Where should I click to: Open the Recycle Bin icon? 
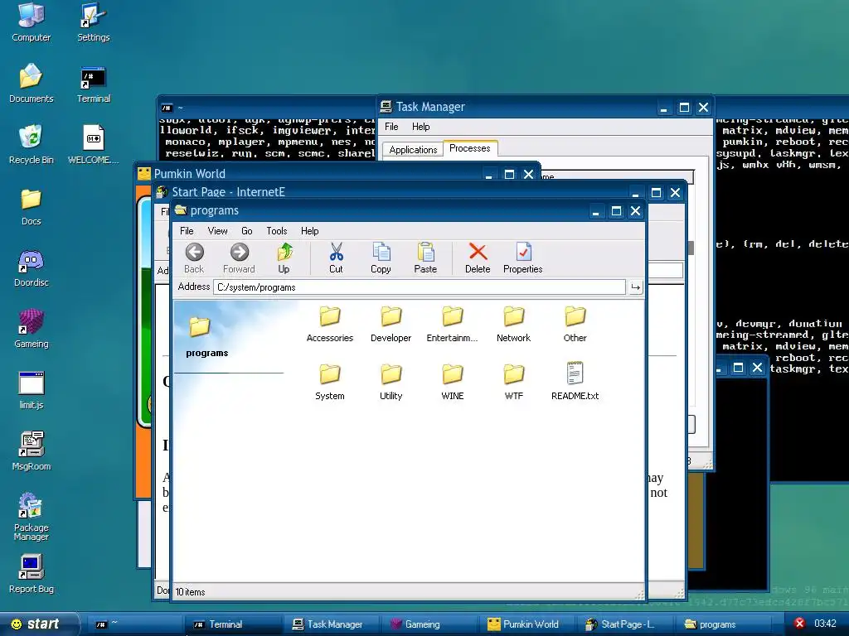(31, 144)
